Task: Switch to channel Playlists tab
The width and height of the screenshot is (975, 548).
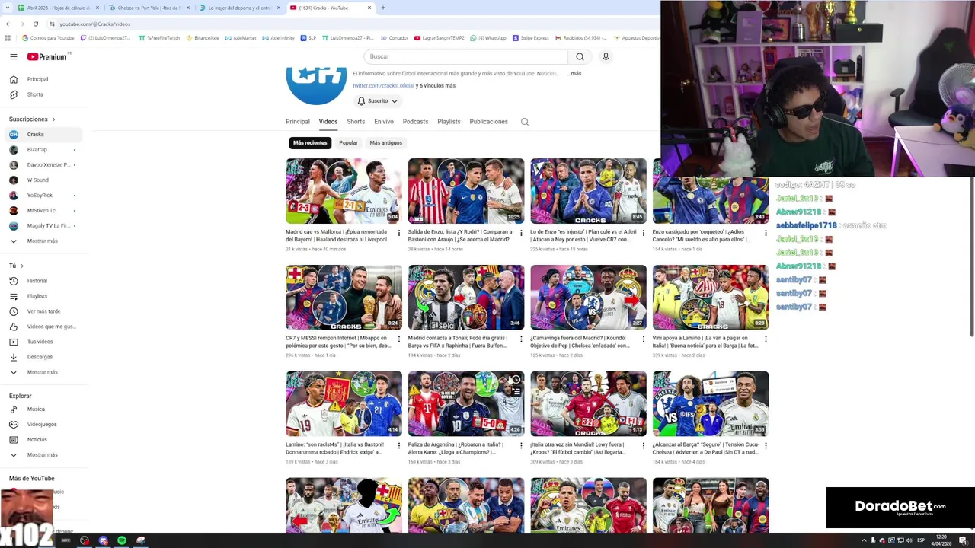Action: tap(449, 122)
